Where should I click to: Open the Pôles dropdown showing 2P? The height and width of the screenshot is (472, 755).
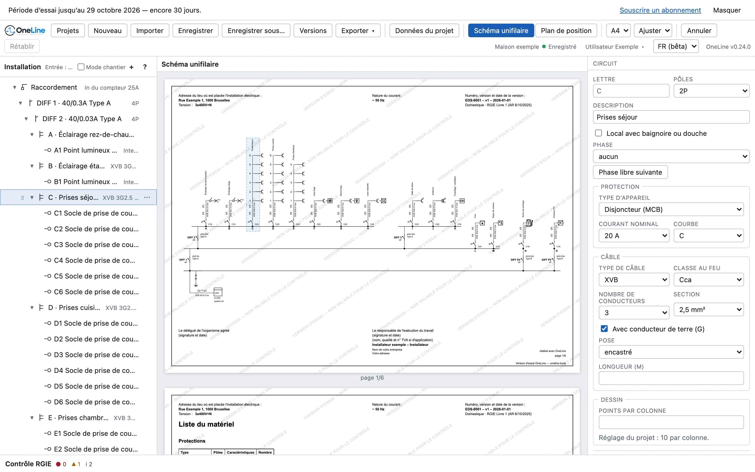(x=711, y=91)
